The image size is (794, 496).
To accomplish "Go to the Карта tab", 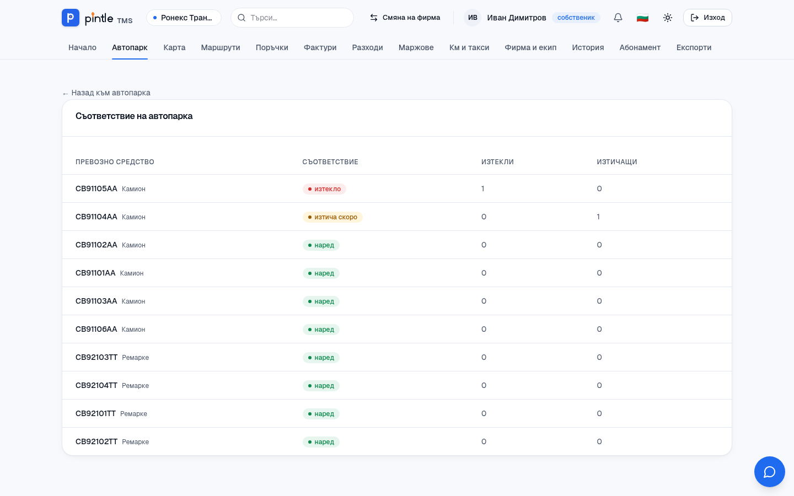I will (174, 47).
